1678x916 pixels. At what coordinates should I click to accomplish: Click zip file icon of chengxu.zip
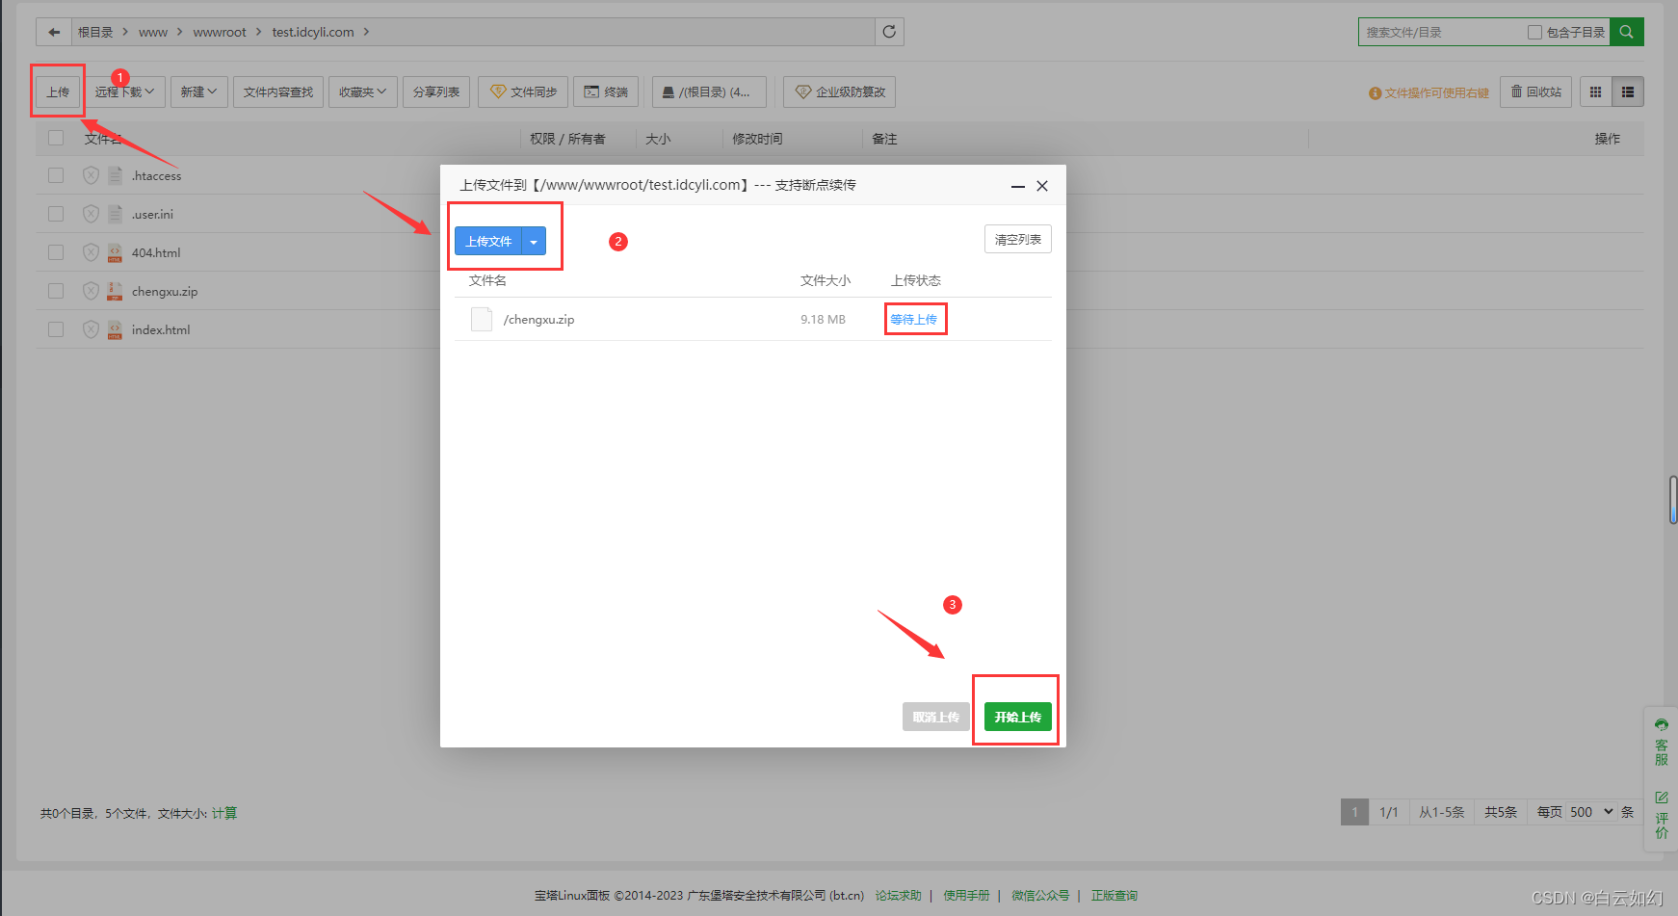[115, 291]
